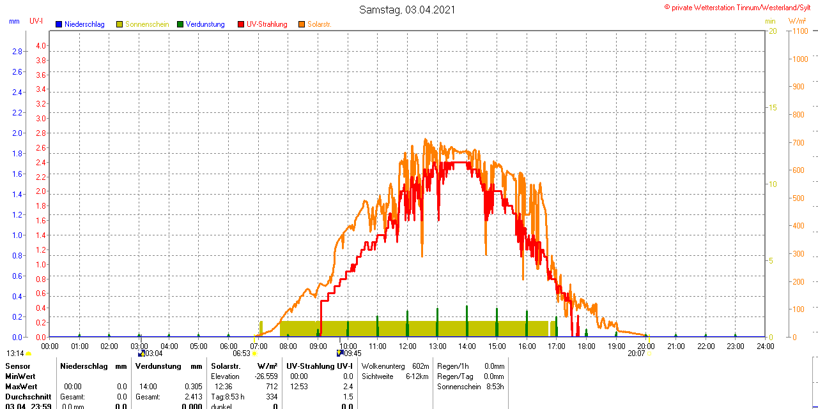This screenshot has height=409, width=818.
Task: Select the Sonnenschein legend label
Action: (x=147, y=24)
